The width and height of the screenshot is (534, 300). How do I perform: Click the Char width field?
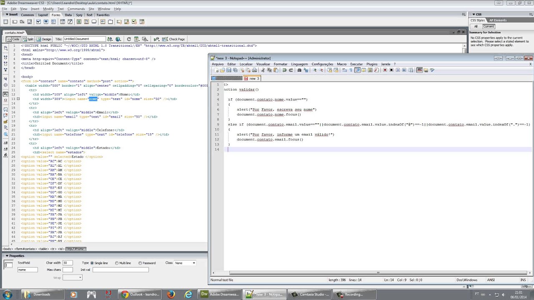tap(68, 263)
